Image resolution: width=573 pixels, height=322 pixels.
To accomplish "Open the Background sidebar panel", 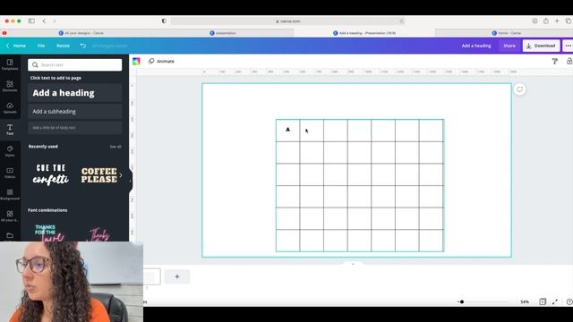I will (x=10, y=194).
